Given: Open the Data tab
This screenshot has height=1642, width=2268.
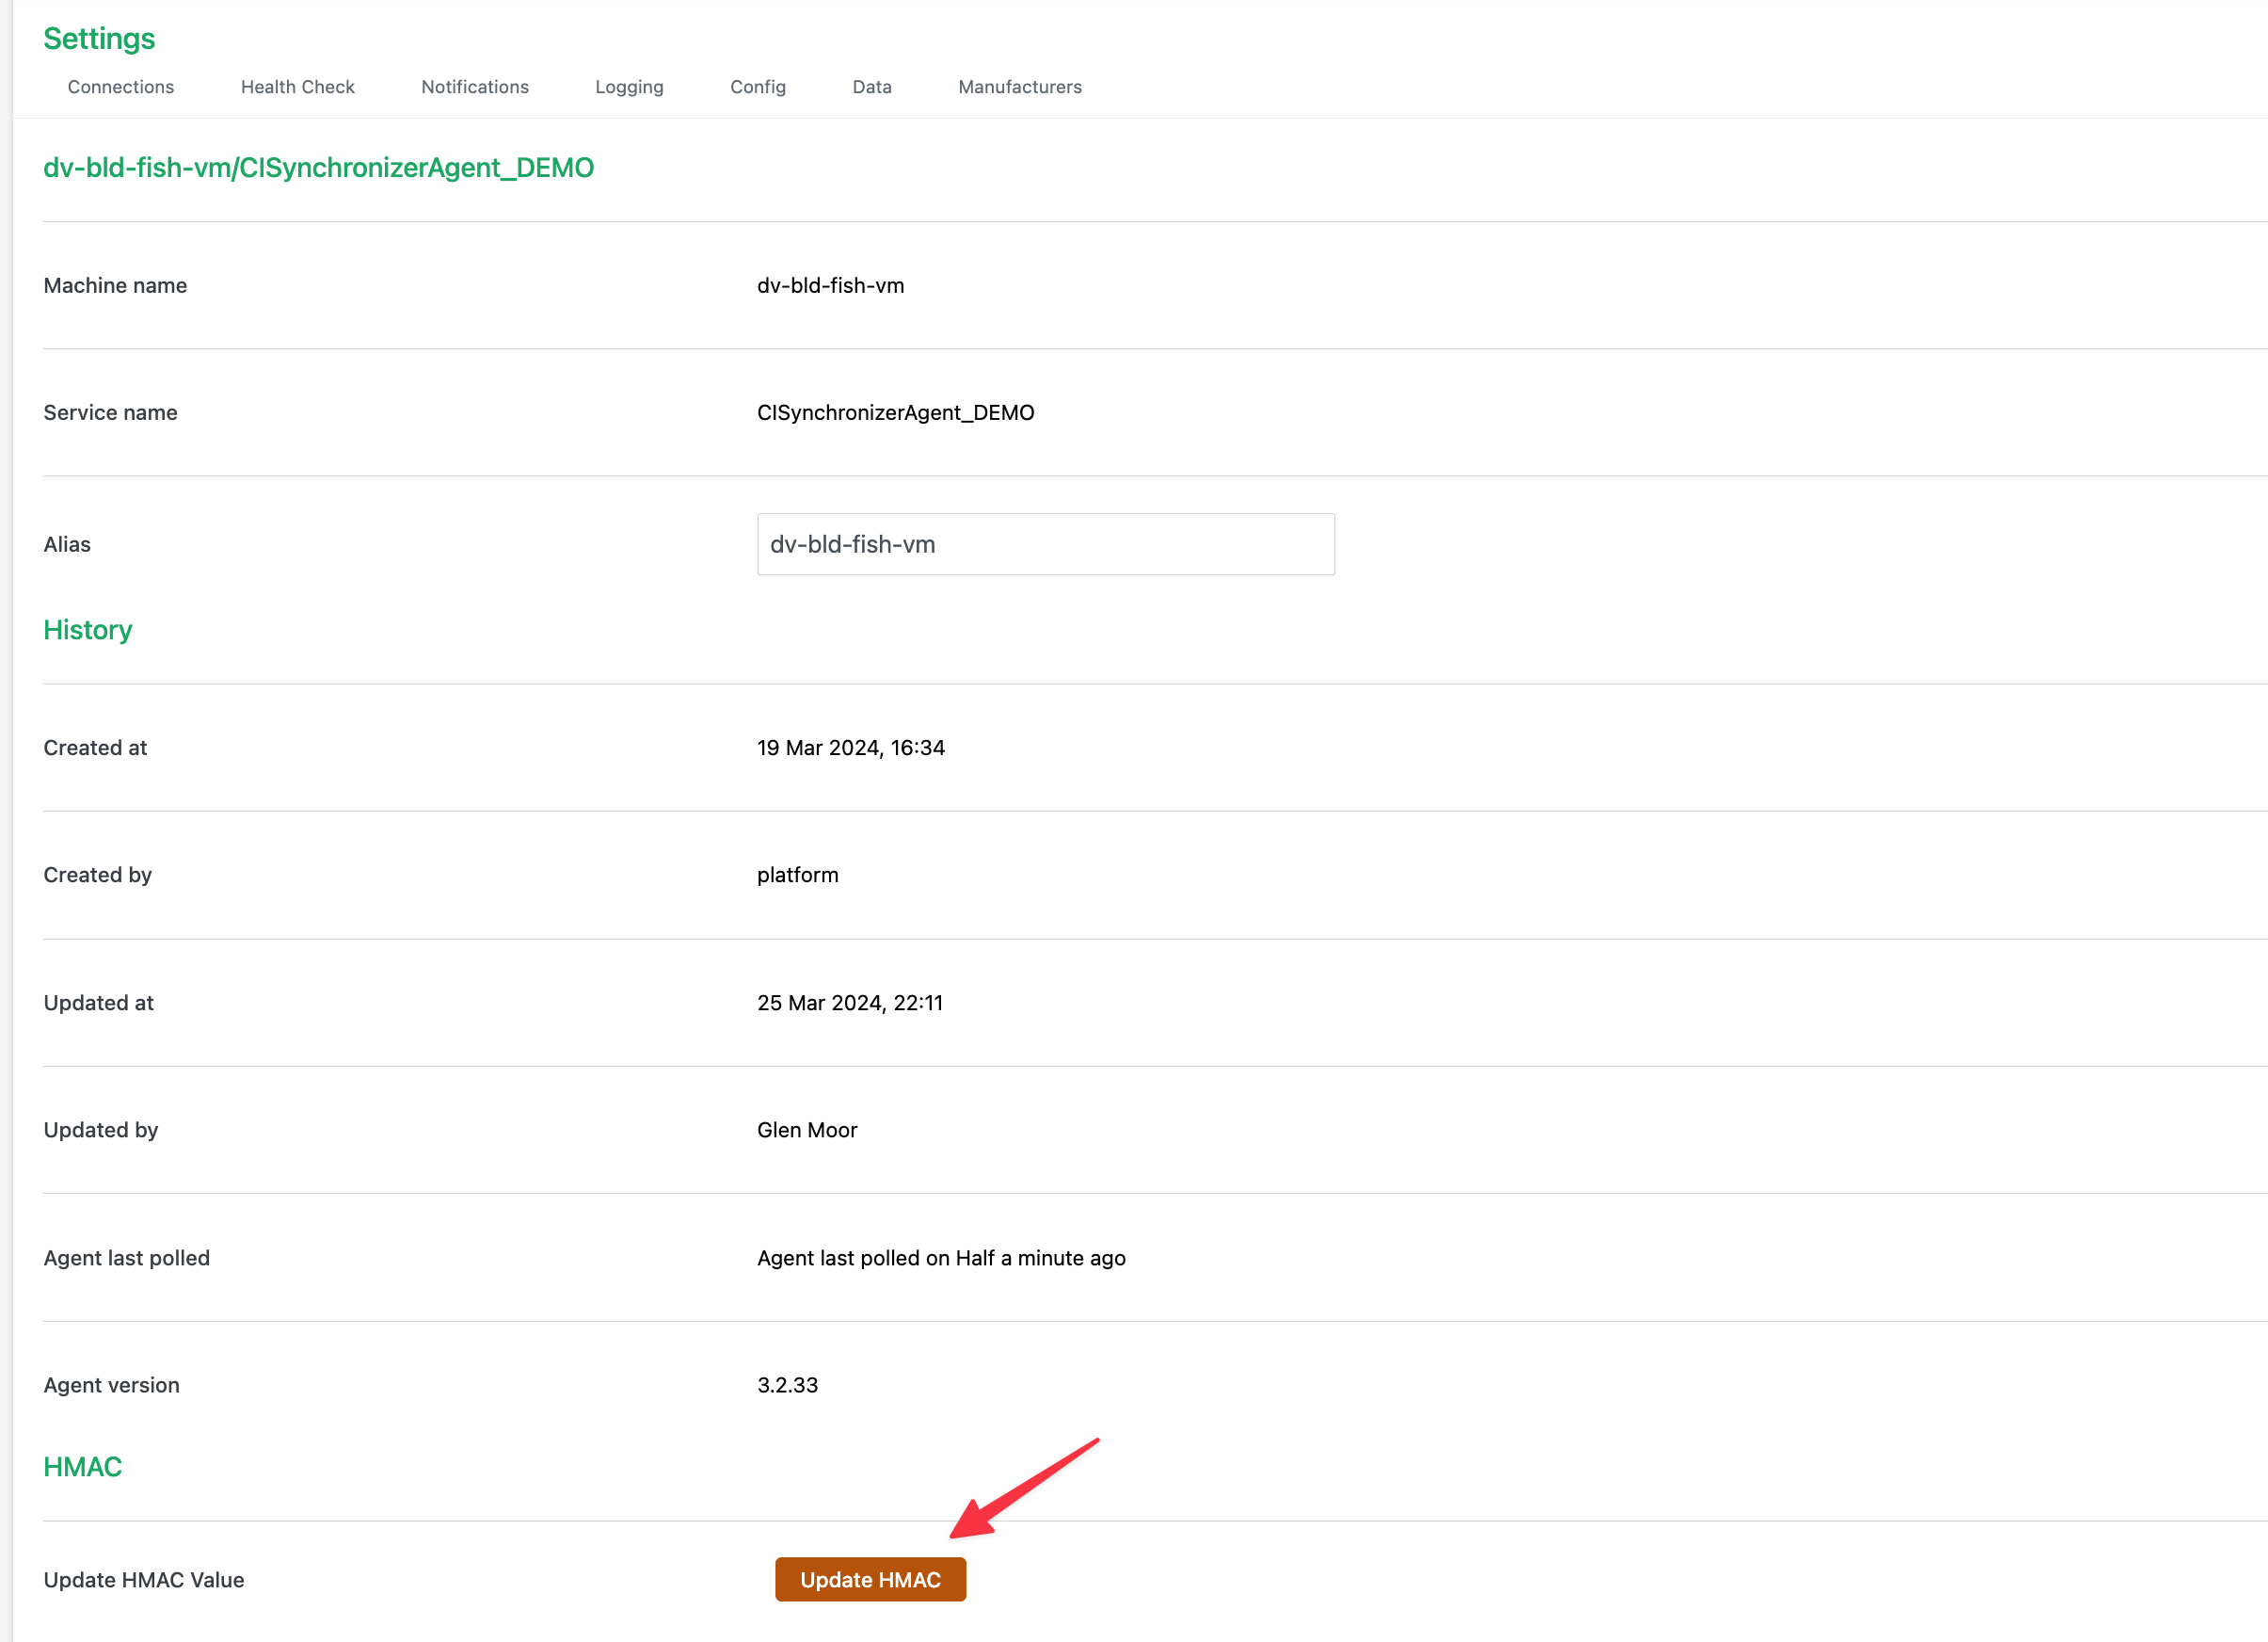Looking at the screenshot, I should click(x=872, y=87).
